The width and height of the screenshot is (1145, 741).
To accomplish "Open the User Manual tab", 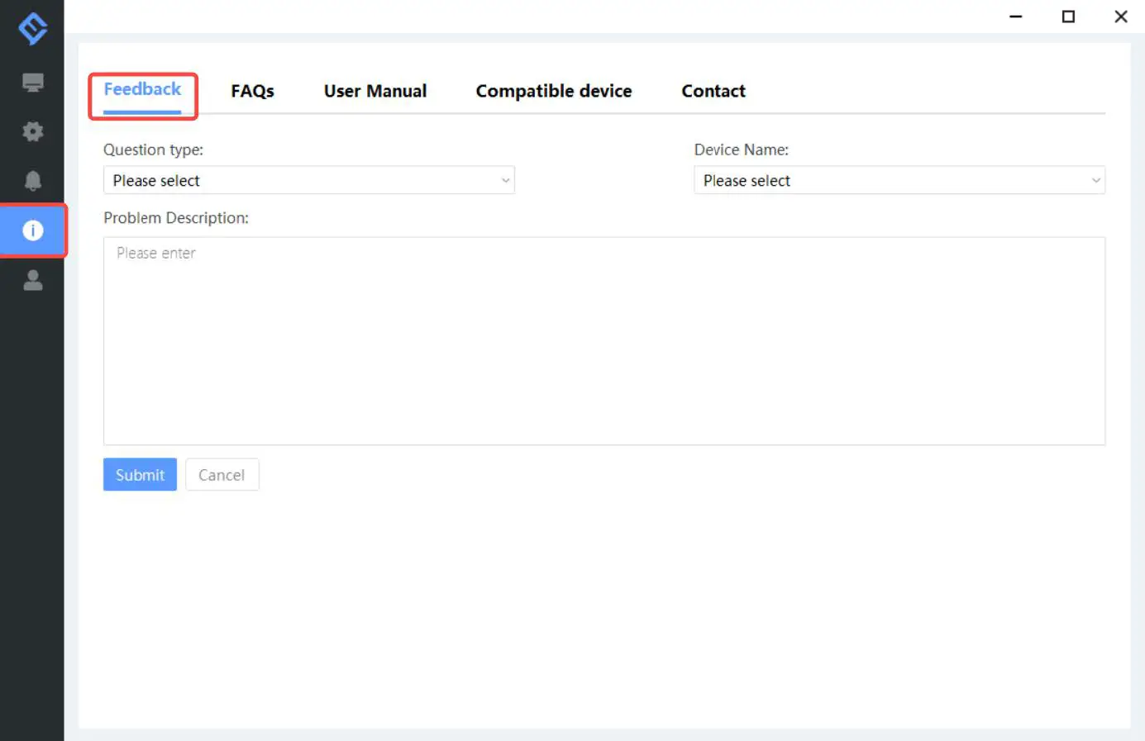I will click(375, 91).
